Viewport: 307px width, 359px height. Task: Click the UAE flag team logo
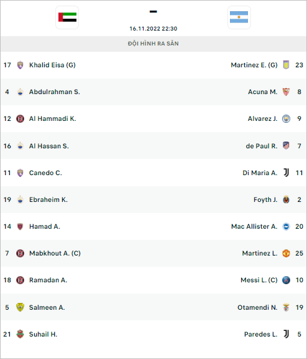pos(67,17)
